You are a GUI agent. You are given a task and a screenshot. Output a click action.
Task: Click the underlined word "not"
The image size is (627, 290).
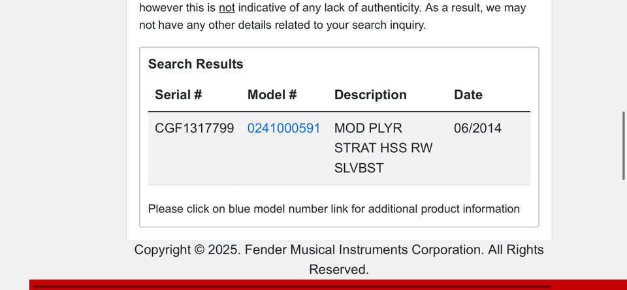click(227, 8)
